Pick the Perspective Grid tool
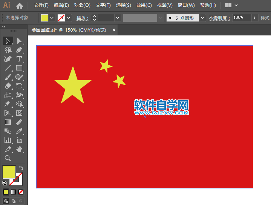This screenshot has width=271, height=205. click(8, 113)
